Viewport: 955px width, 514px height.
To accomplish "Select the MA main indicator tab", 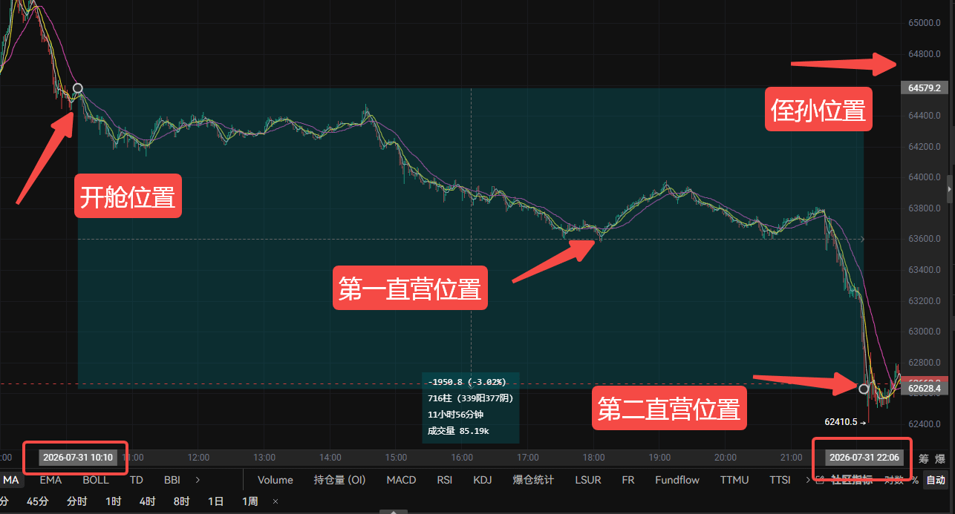I will [10, 480].
